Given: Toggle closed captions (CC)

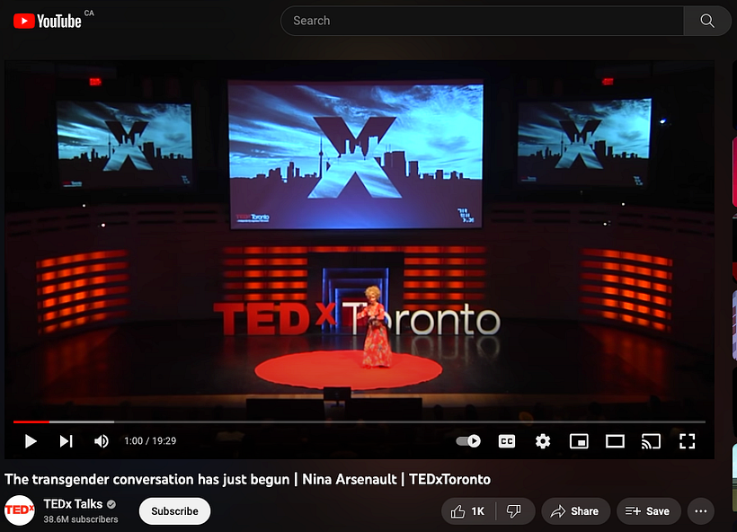Looking at the screenshot, I should tap(507, 441).
